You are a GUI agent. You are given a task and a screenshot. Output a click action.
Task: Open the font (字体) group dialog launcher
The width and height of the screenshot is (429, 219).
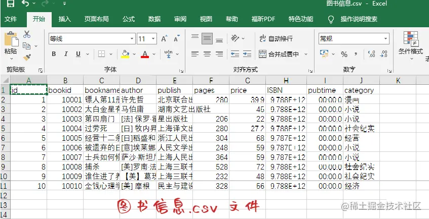tap(181, 71)
